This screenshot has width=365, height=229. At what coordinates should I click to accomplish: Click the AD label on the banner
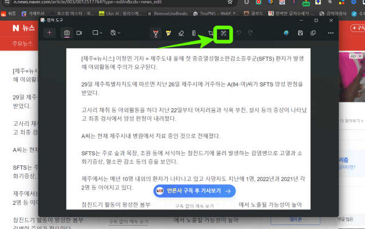click(353, 56)
